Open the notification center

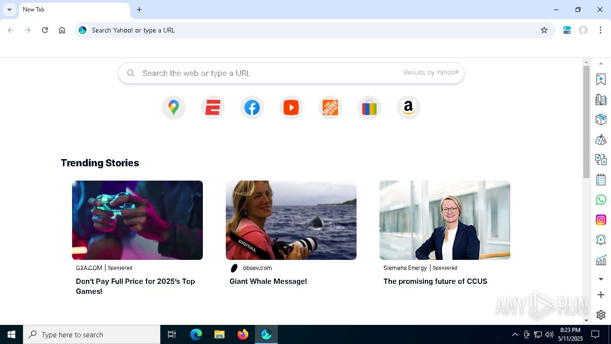pos(595,334)
